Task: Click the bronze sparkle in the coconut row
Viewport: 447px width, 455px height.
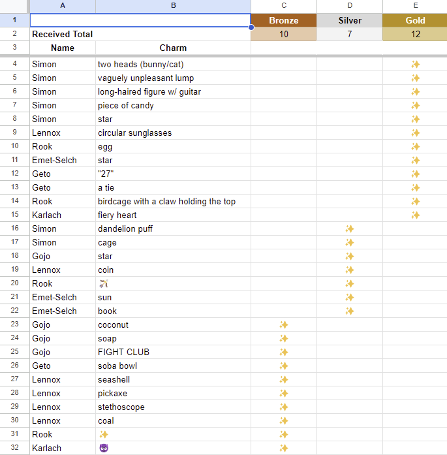Action: pos(284,324)
